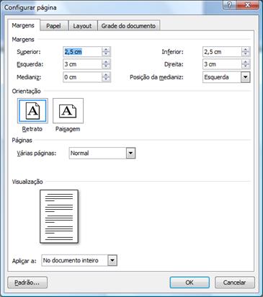
Task: Increase the Direita margin value
Action: click(245, 62)
